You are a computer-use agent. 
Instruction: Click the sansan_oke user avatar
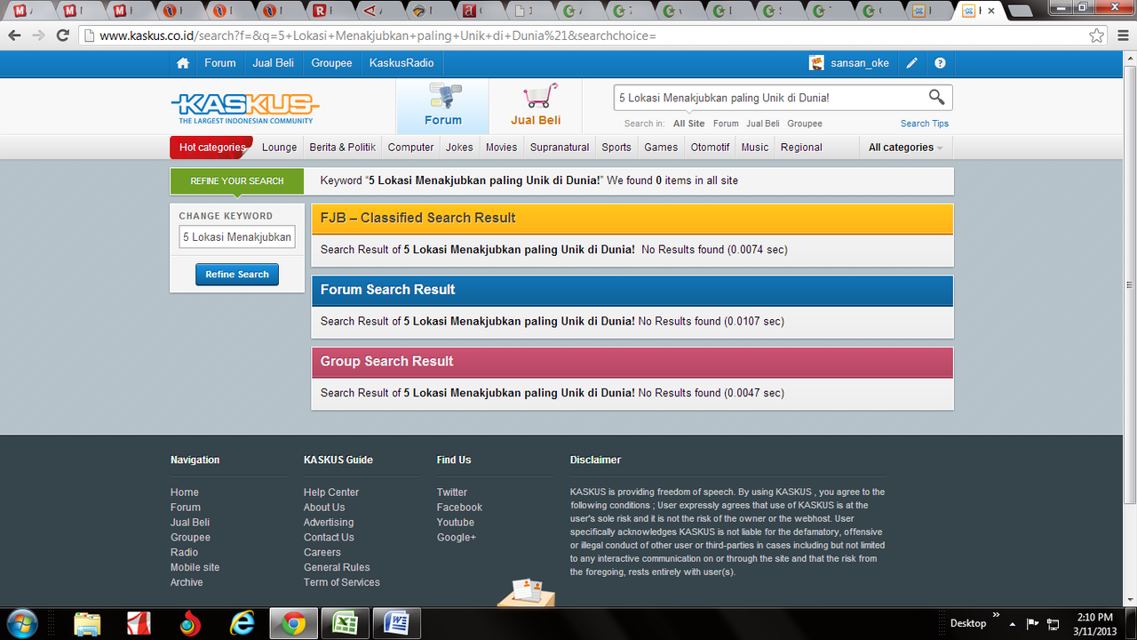pos(816,63)
